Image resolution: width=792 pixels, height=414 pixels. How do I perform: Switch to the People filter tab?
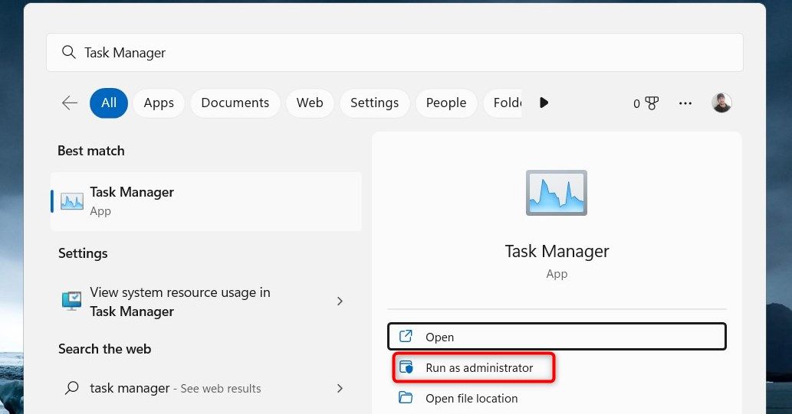(x=446, y=103)
